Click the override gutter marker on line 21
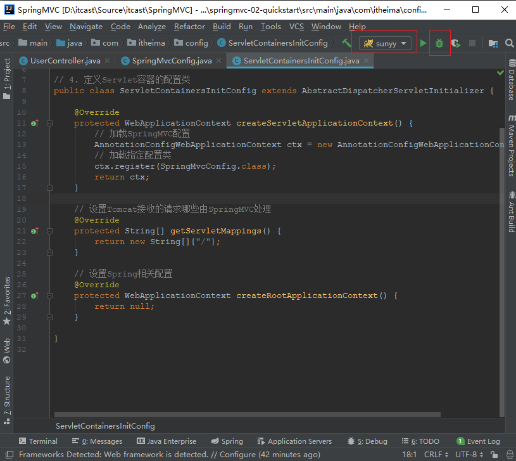 click(x=34, y=231)
